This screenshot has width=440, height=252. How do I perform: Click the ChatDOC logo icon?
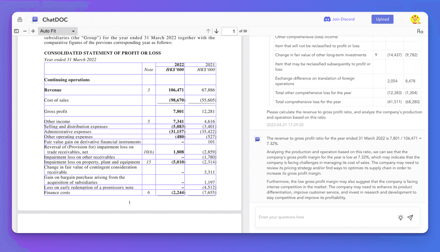point(35,20)
